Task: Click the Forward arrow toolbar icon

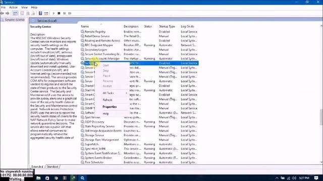Action: [8, 14]
